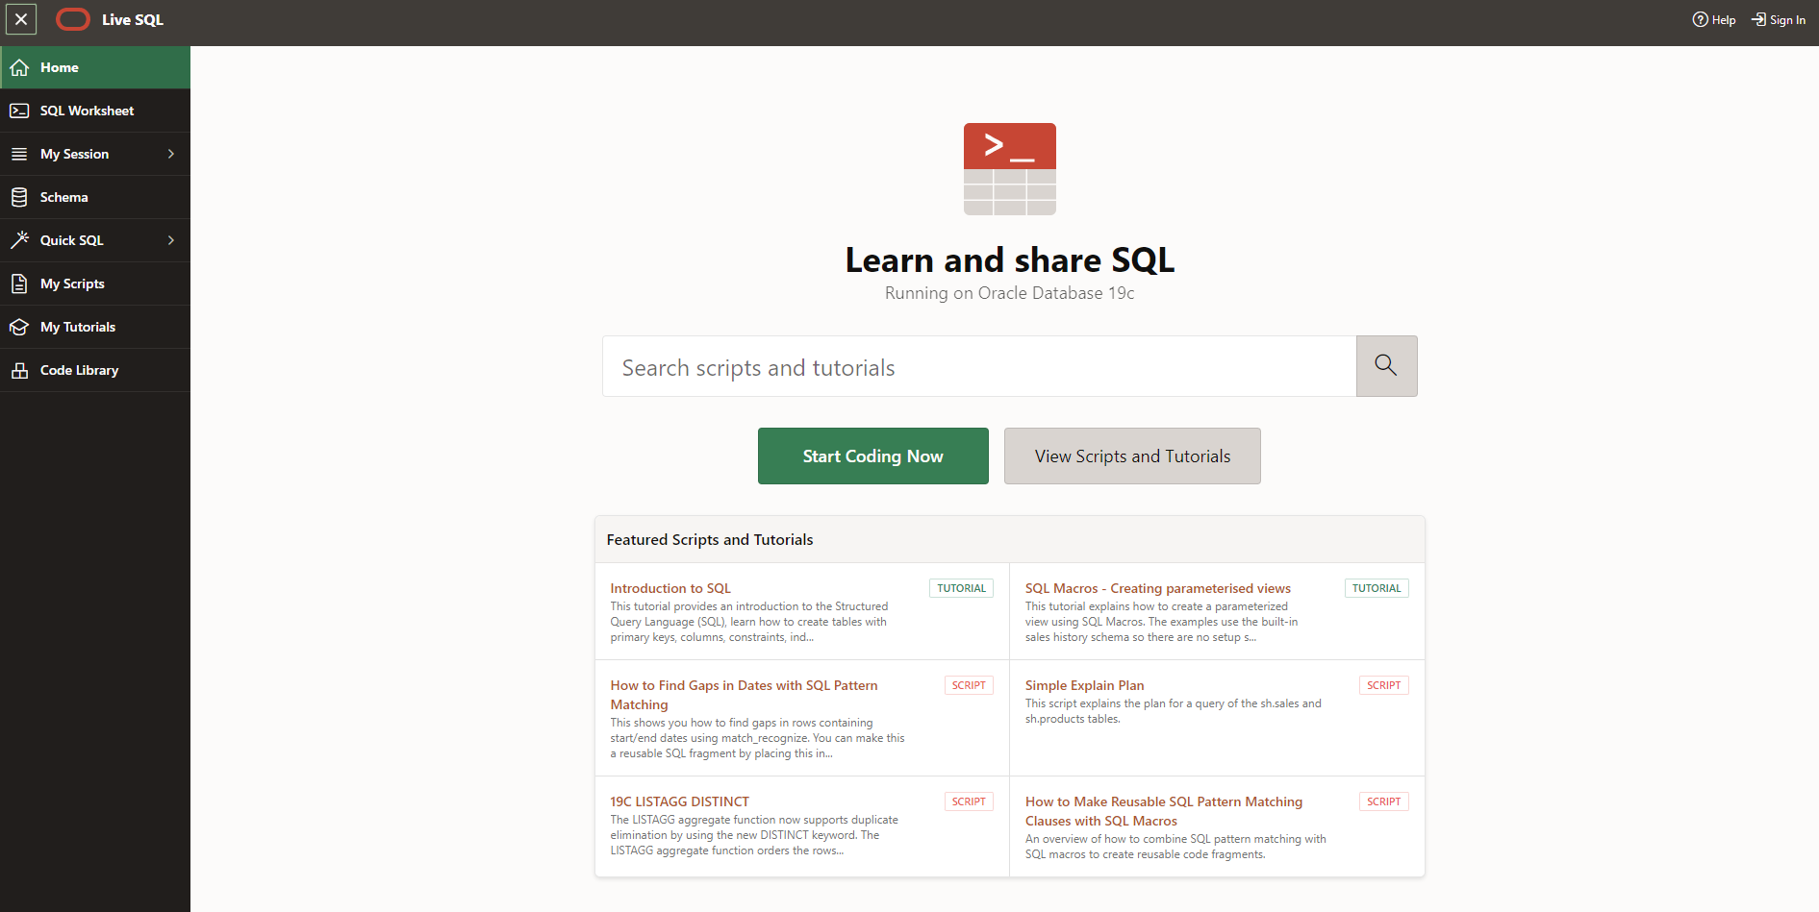The height and width of the screenshot is (912, 1819).
Task: Click the Oracle logo icon in header
Action: click(73, 19)
